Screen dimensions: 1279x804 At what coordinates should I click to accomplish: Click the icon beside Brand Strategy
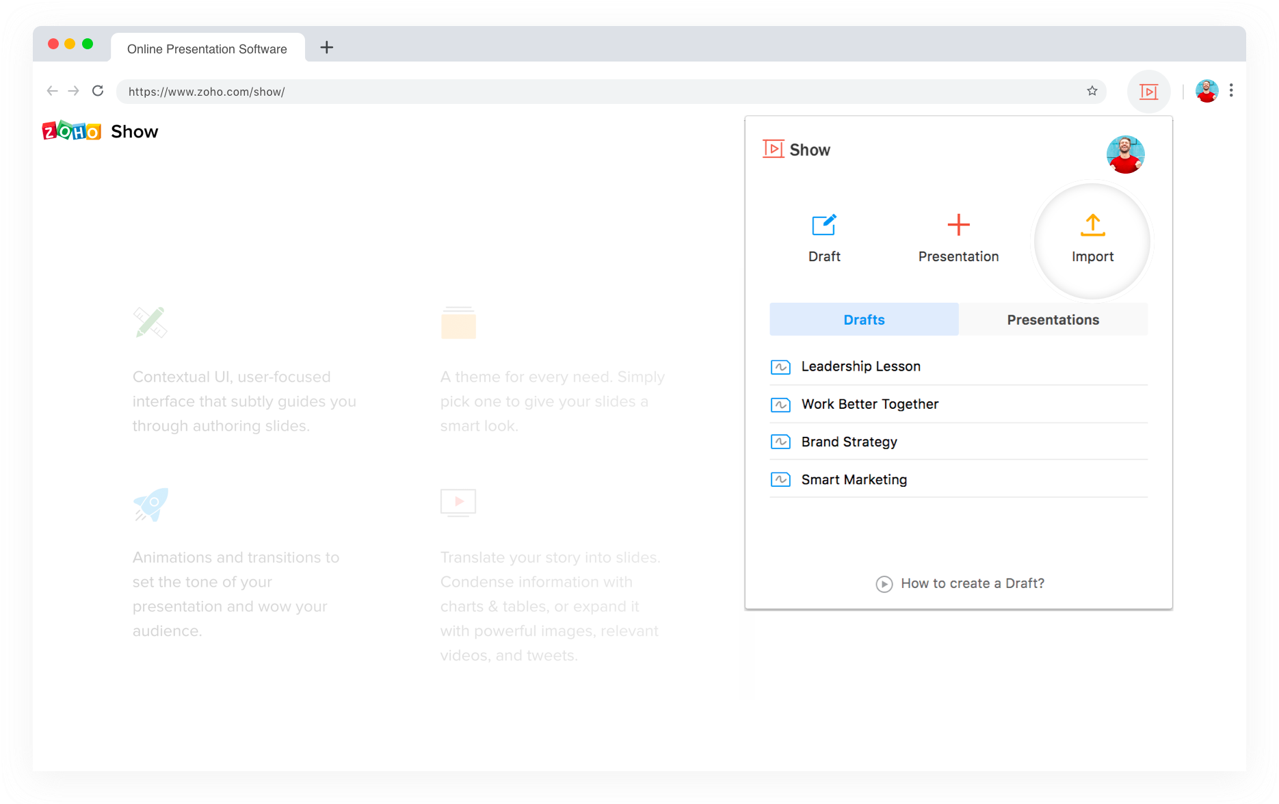780,442
